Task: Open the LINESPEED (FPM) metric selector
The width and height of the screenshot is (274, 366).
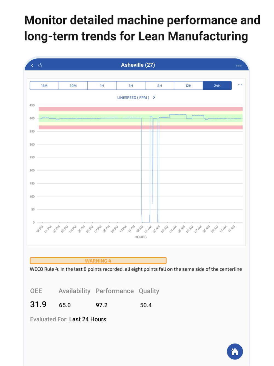Action: click(133, 98)
